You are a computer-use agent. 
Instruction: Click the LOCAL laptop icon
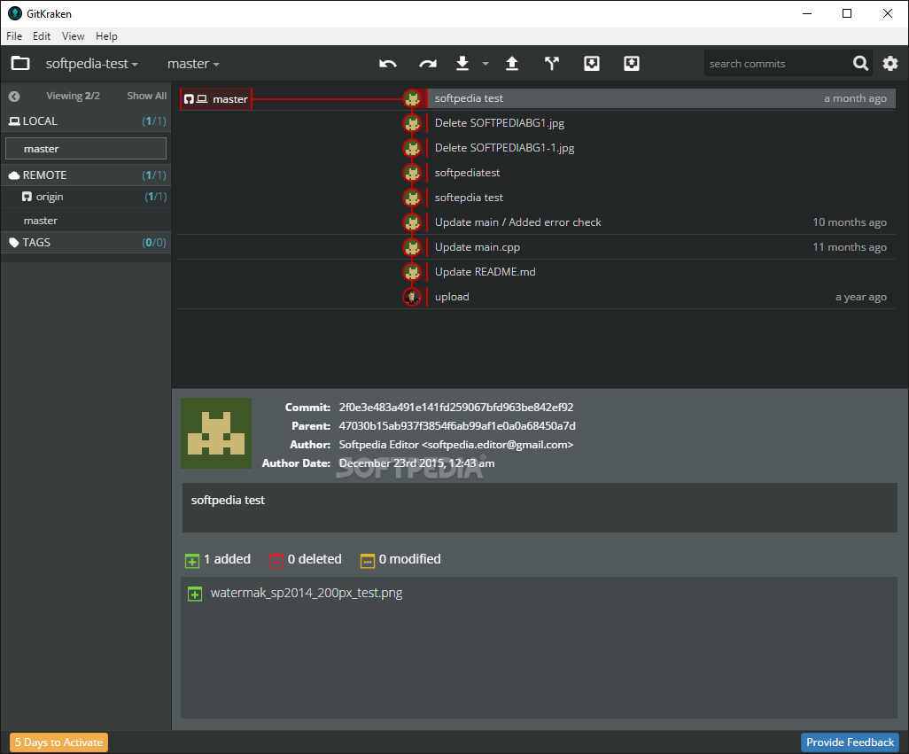[14, 121]
